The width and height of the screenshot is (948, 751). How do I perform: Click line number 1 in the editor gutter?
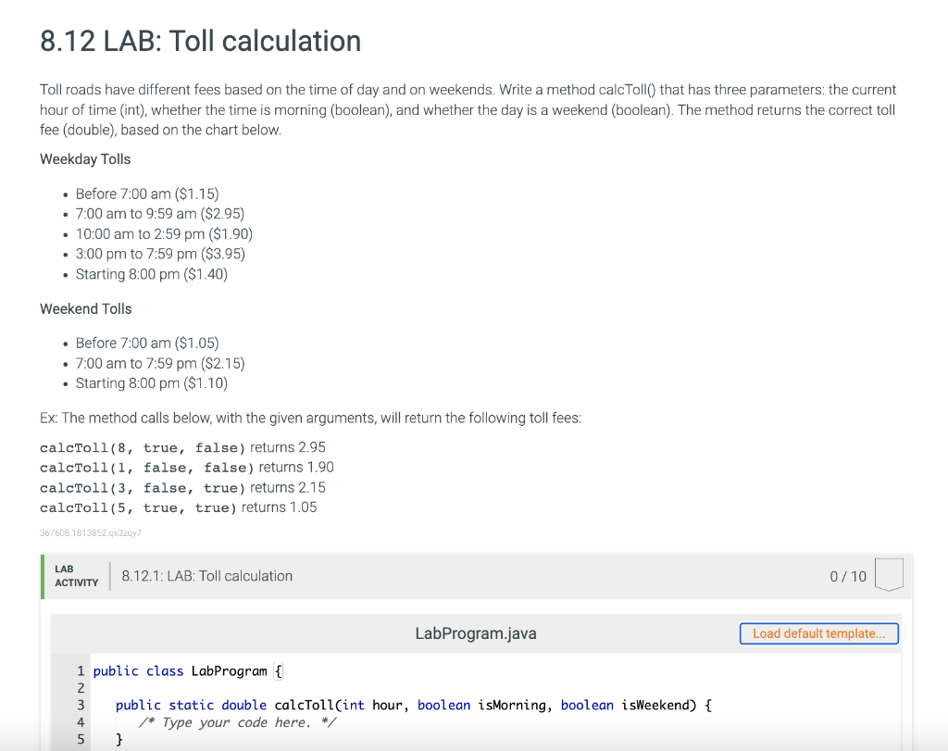[81, 670]
